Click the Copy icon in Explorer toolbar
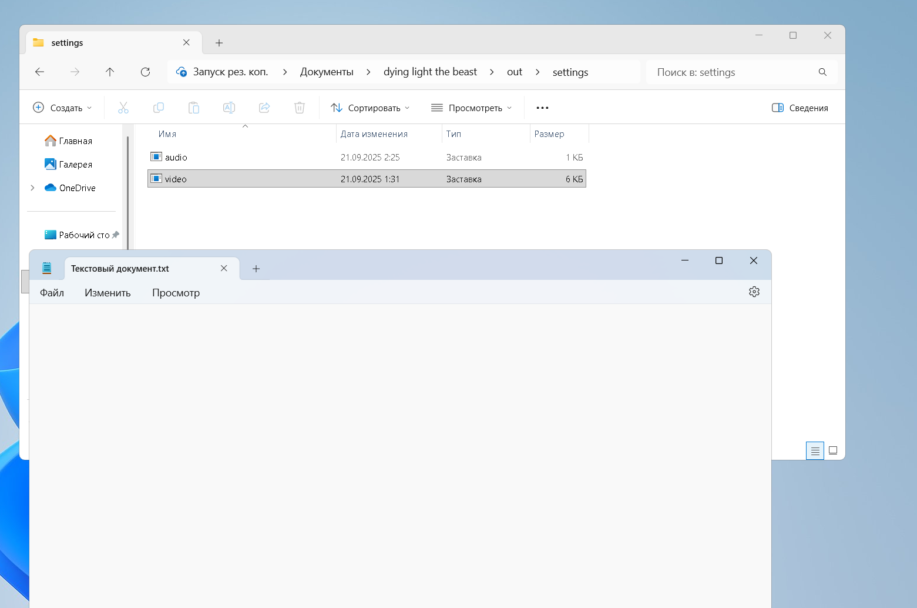 pyautogui.click(x=158, y=108)
